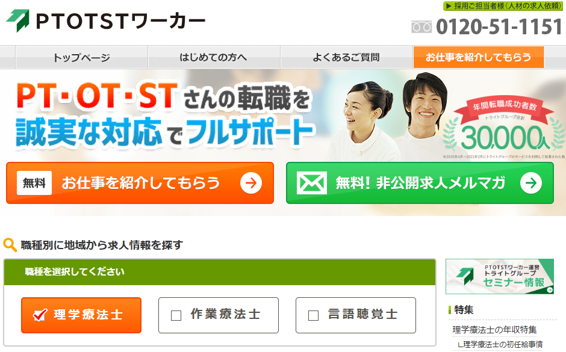The image size is (566, 352).
Task: Uncheck the 理学療法士 checkbox
Action: pos(40,315)
